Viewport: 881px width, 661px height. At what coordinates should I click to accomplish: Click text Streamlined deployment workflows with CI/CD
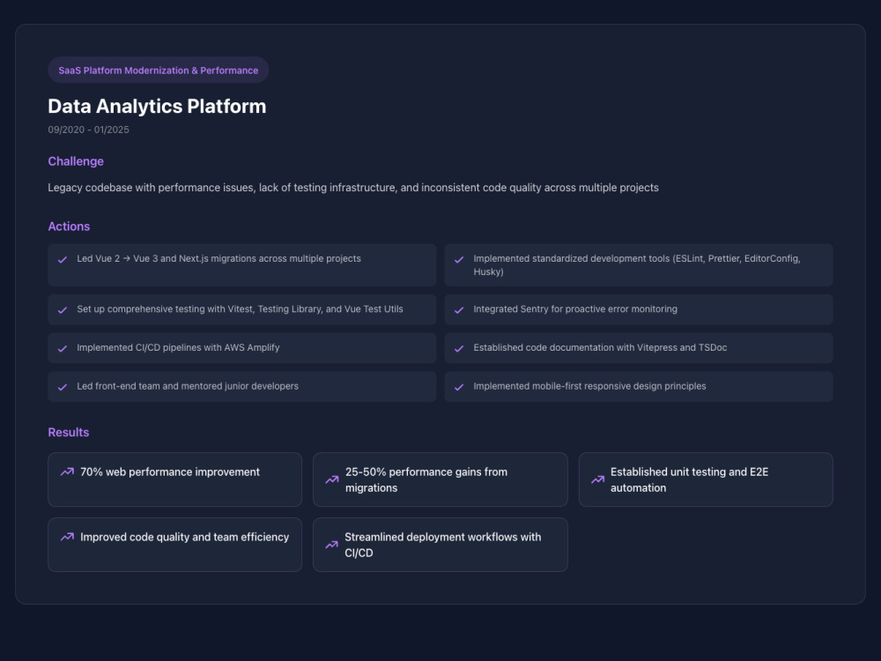[x=443, y=545]
